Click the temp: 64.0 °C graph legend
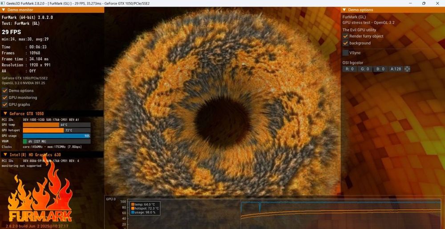The image size is (445, 229). (143, 204)
